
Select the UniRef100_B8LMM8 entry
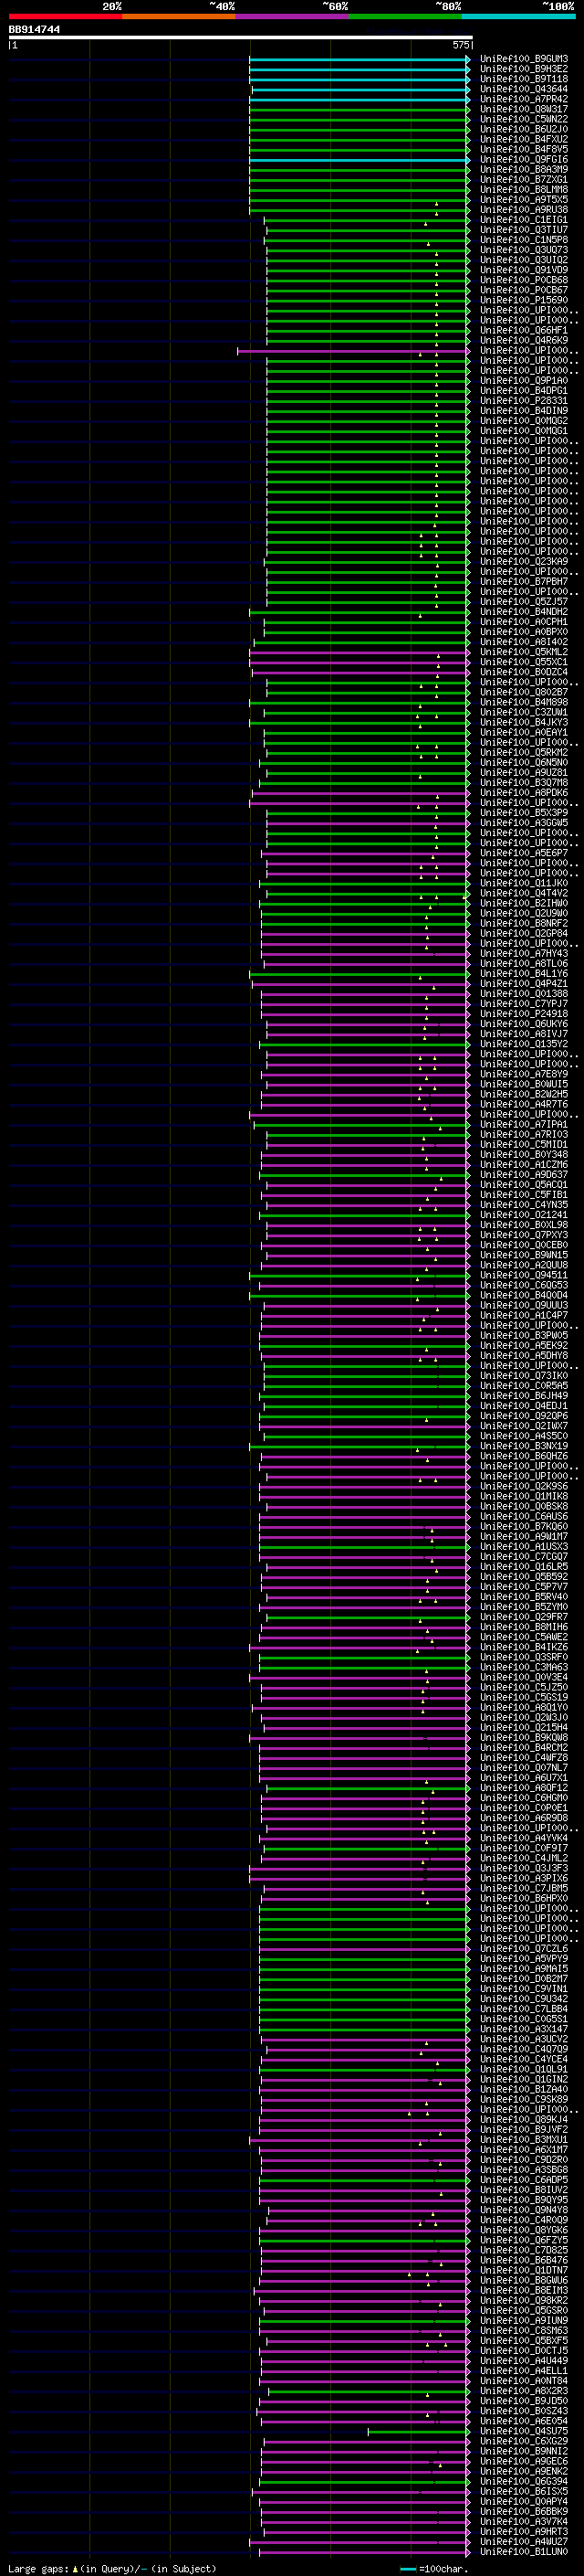523,190
